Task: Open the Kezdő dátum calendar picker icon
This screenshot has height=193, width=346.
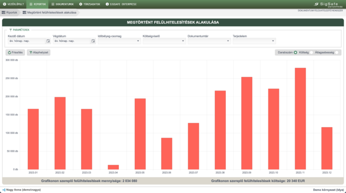Action: coord(48,41)
